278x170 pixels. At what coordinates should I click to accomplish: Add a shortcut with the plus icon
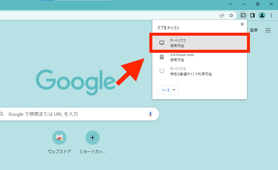pos(92,138)
